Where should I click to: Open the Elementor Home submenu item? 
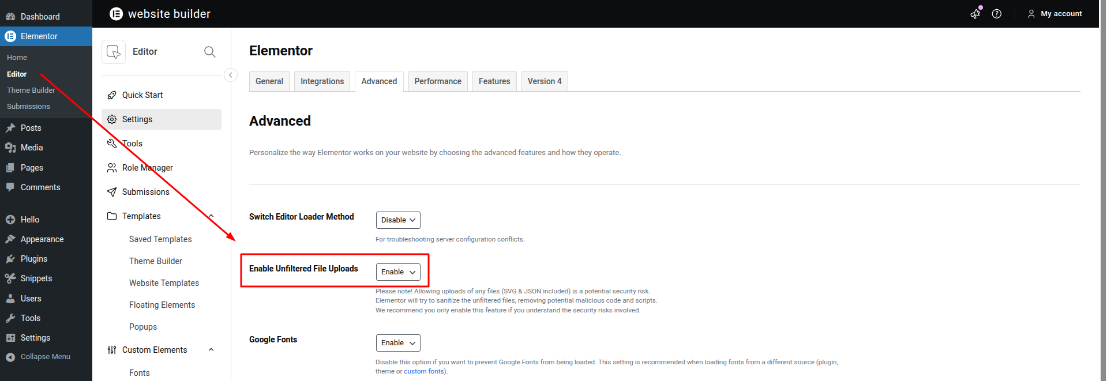(x=17, y=58)
